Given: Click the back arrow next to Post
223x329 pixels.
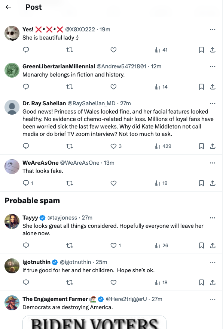Looking at the screenshot, I should click(8, 7).
